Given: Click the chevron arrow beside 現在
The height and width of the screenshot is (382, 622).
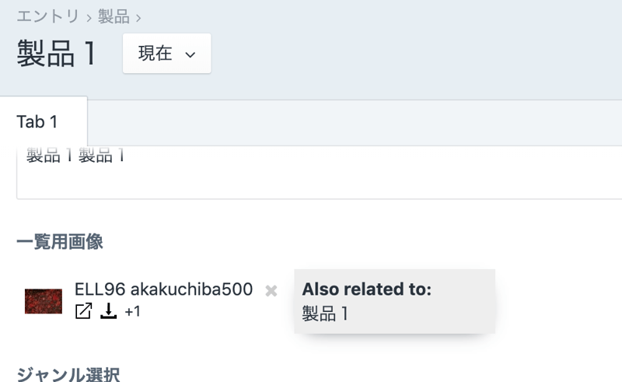Looking at the screenshot, I should tap(190, 54).
